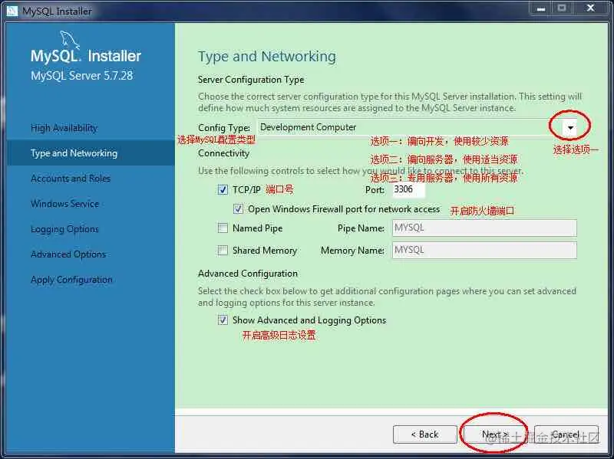This screenshot has height=459, width=614.
Task: Untick the TCP/IP checkbox
Action: 223,190
